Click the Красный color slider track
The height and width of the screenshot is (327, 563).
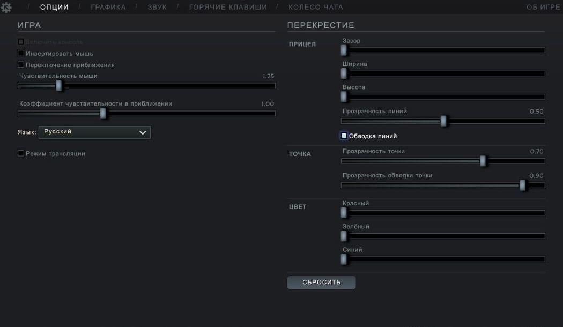[x=443, y=213]
